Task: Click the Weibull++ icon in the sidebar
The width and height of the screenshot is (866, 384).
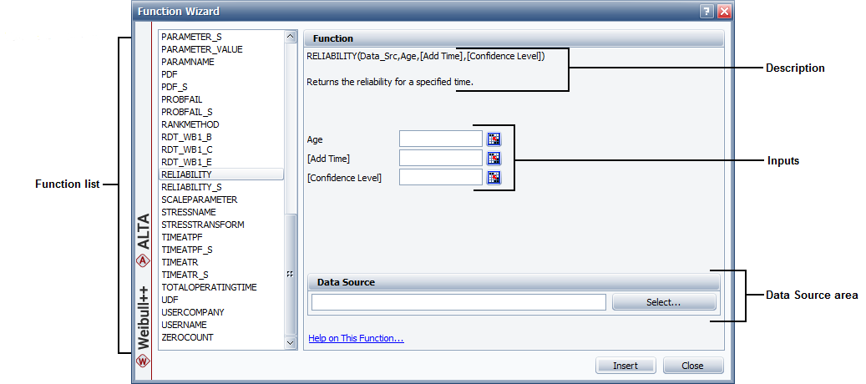Action: coord(143,361)
